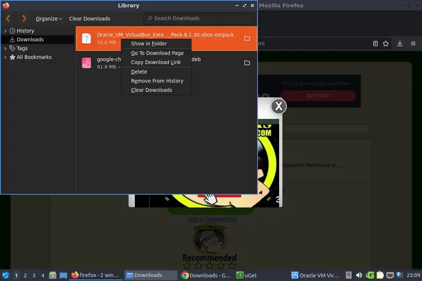Open Firefox reader view icon
The image size is (422, 281).
pyautogui.click(x=375, y=44)
